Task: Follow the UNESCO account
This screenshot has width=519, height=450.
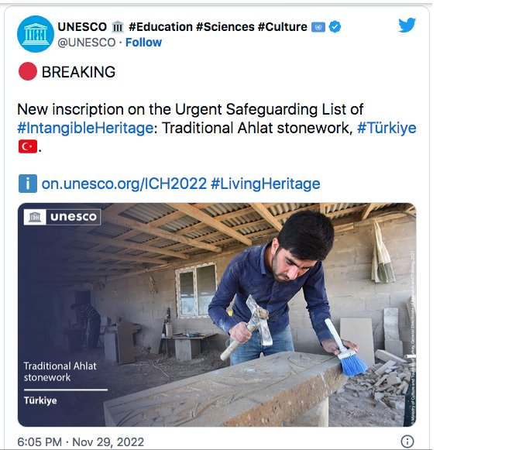Action: pyautogui.click(x=143, y=42)
